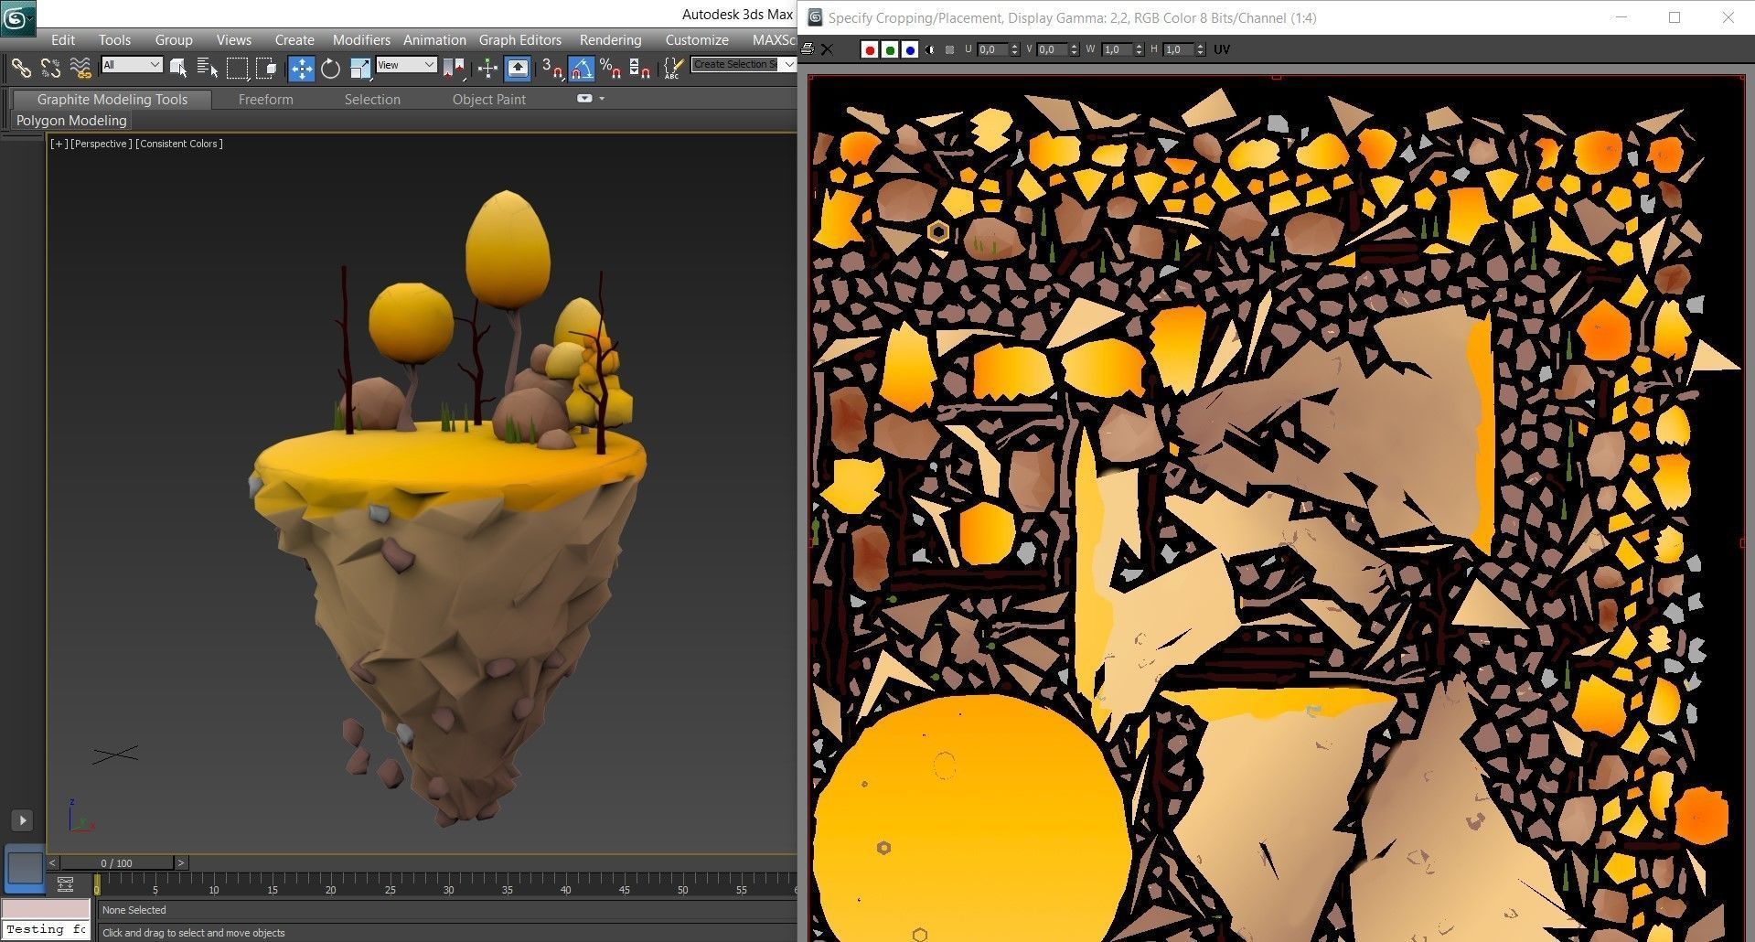Open the Views menu
This screenshot has height=942, width=1755.
click(x=234, y=39)
